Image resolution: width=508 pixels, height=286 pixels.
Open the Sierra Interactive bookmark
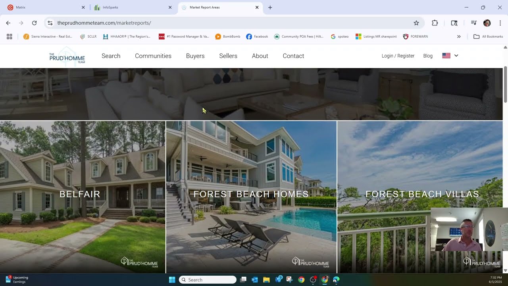coord(48,37)
